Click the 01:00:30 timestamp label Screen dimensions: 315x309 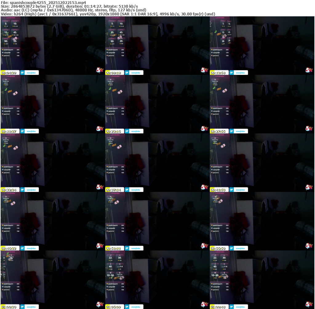tap(9, 307)
